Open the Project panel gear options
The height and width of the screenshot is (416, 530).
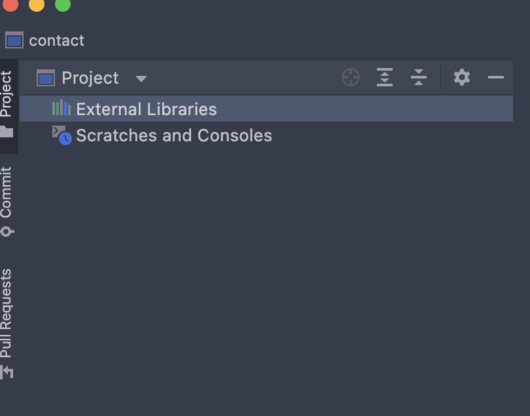[462, 77]
